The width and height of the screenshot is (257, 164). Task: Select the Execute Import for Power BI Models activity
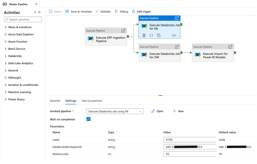coord(213,53)
